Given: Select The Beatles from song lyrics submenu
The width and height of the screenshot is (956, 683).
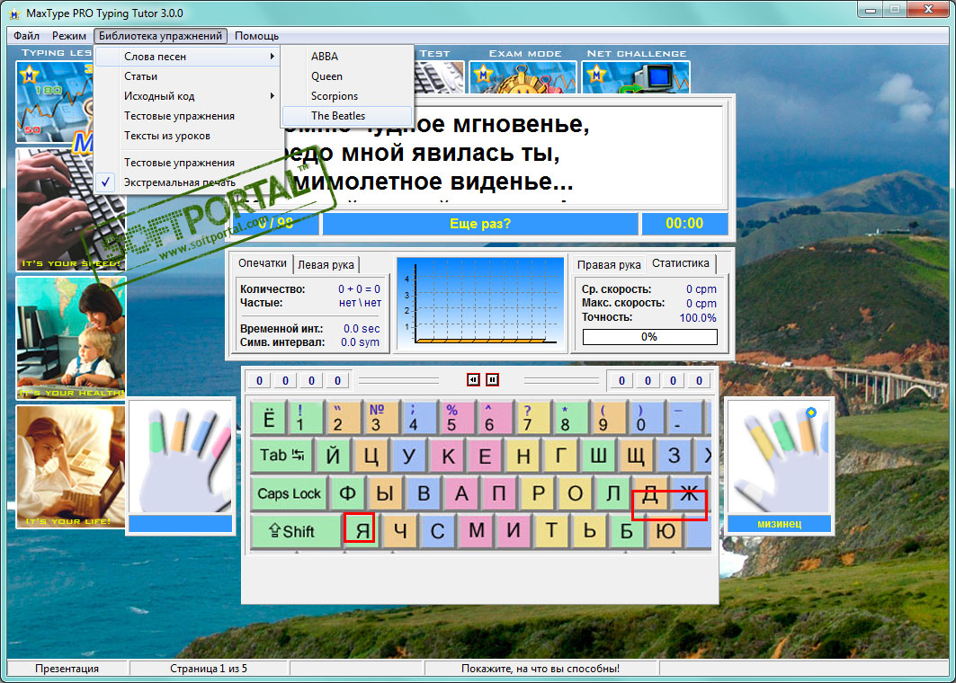Looking at the screenshot, I should coord(347,116).
